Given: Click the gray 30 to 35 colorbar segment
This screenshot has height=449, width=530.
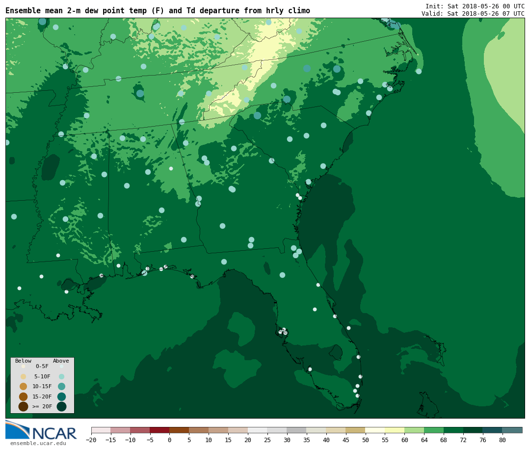Looking at the screenshot, I should pos(296,430).
